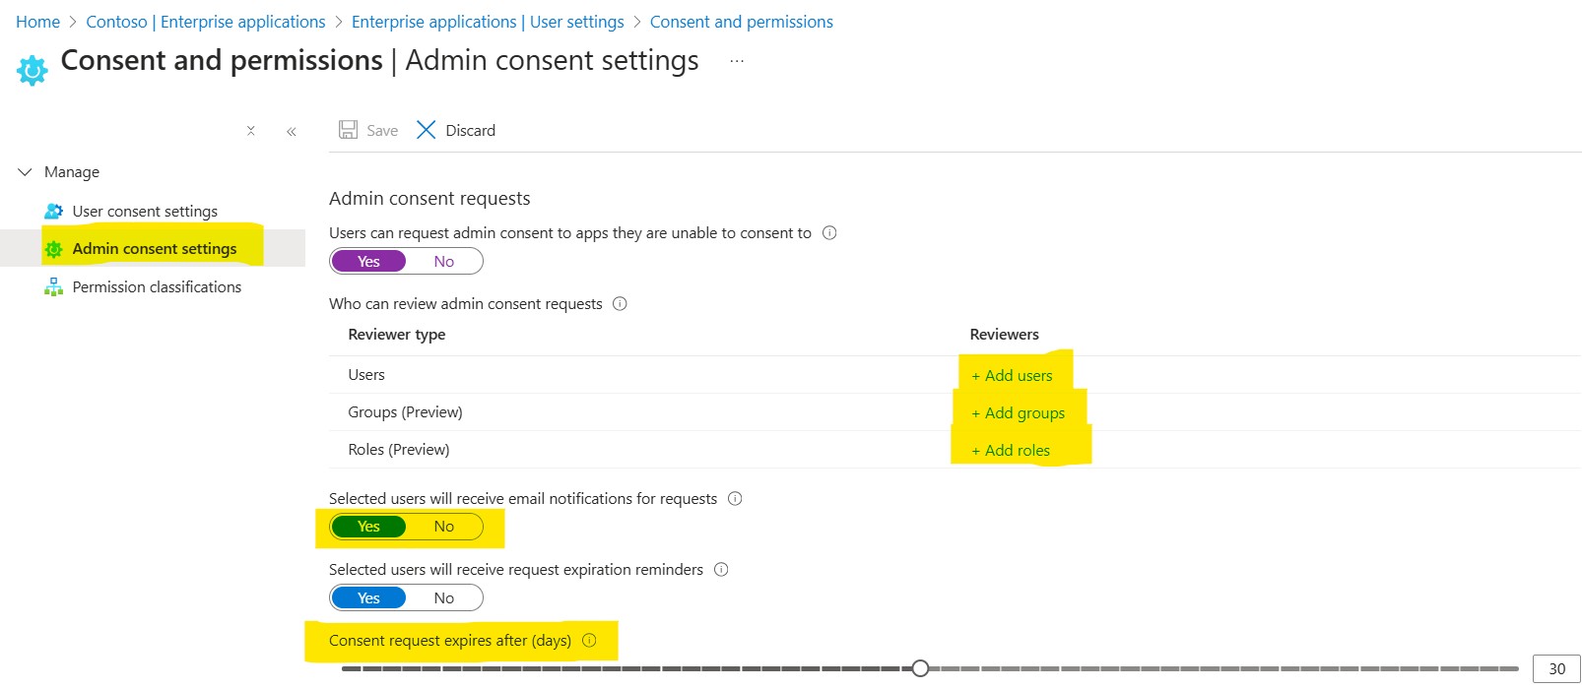Disable request expiration reminders with No
Viewport: 1582px width, 689px height.
point(444,597)
